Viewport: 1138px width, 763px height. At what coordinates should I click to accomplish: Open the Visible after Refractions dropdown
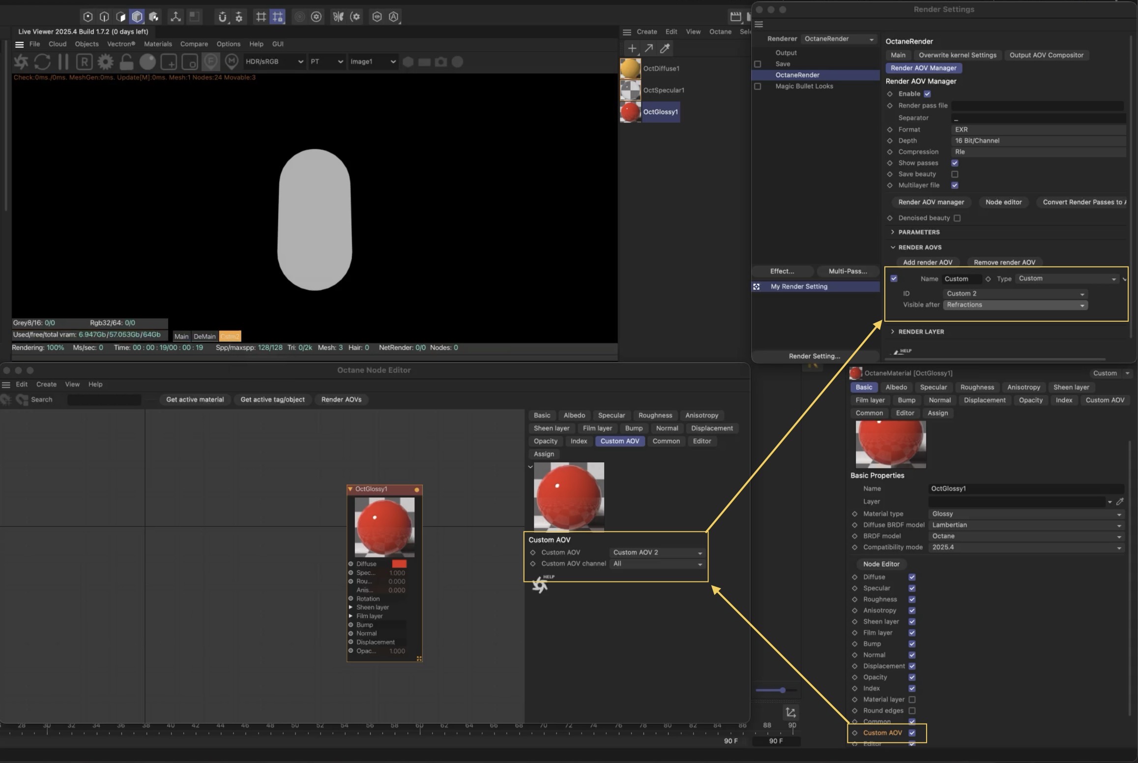[x=1015, y=305]
